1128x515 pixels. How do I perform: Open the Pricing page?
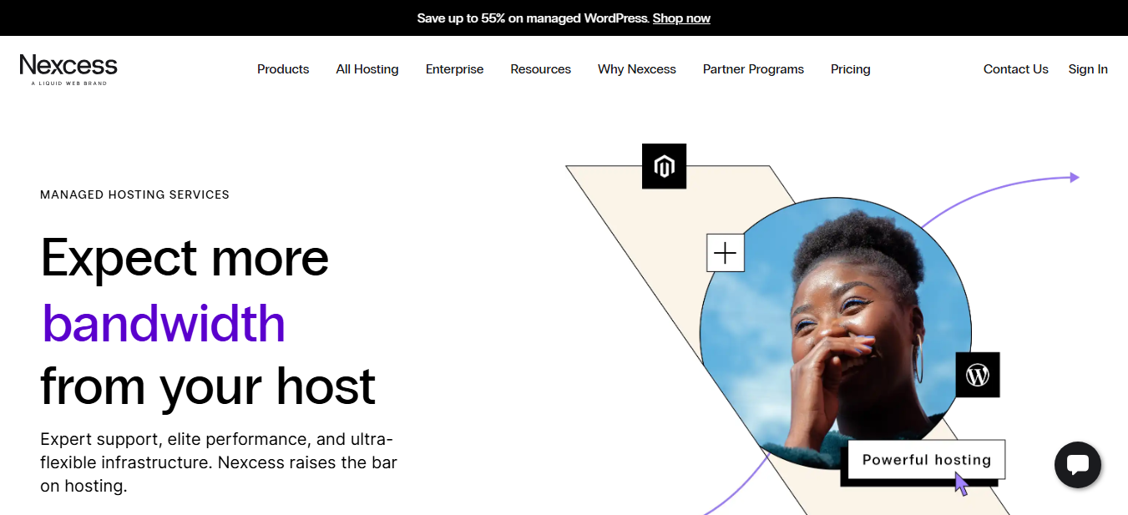[851, 69]
